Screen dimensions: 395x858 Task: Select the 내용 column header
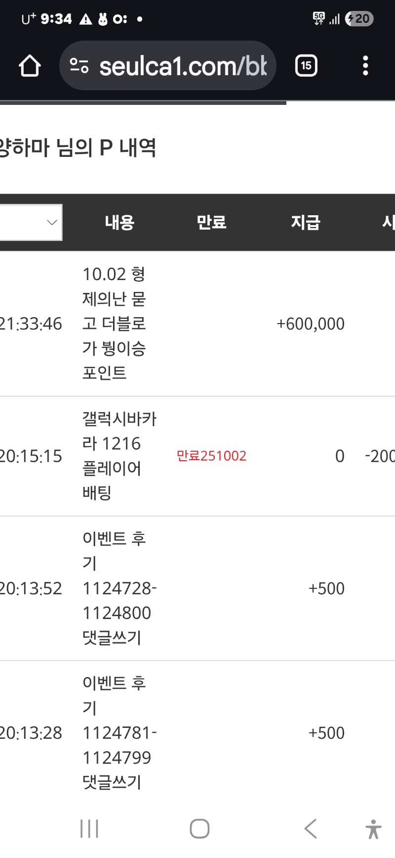point(119,223)
